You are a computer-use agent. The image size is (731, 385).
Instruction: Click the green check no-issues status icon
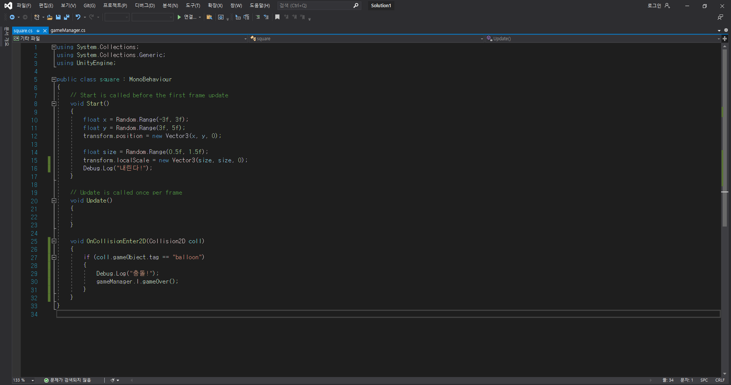(x=46, y=380)
